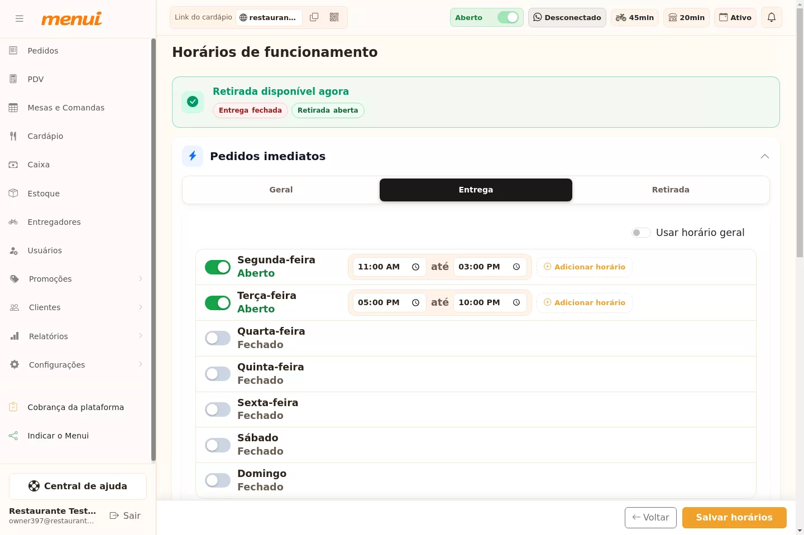804x535 pixels.
Task: Click the PDV calculator icon
Action: tap(13, 79)
